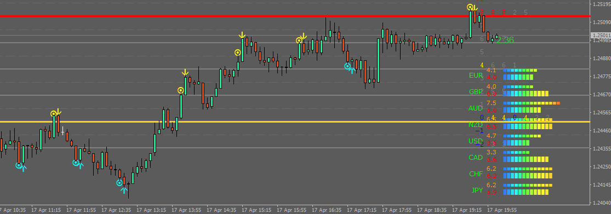
Task: Click the 1.24565 price axis label
Action: [x=601, y=113]
